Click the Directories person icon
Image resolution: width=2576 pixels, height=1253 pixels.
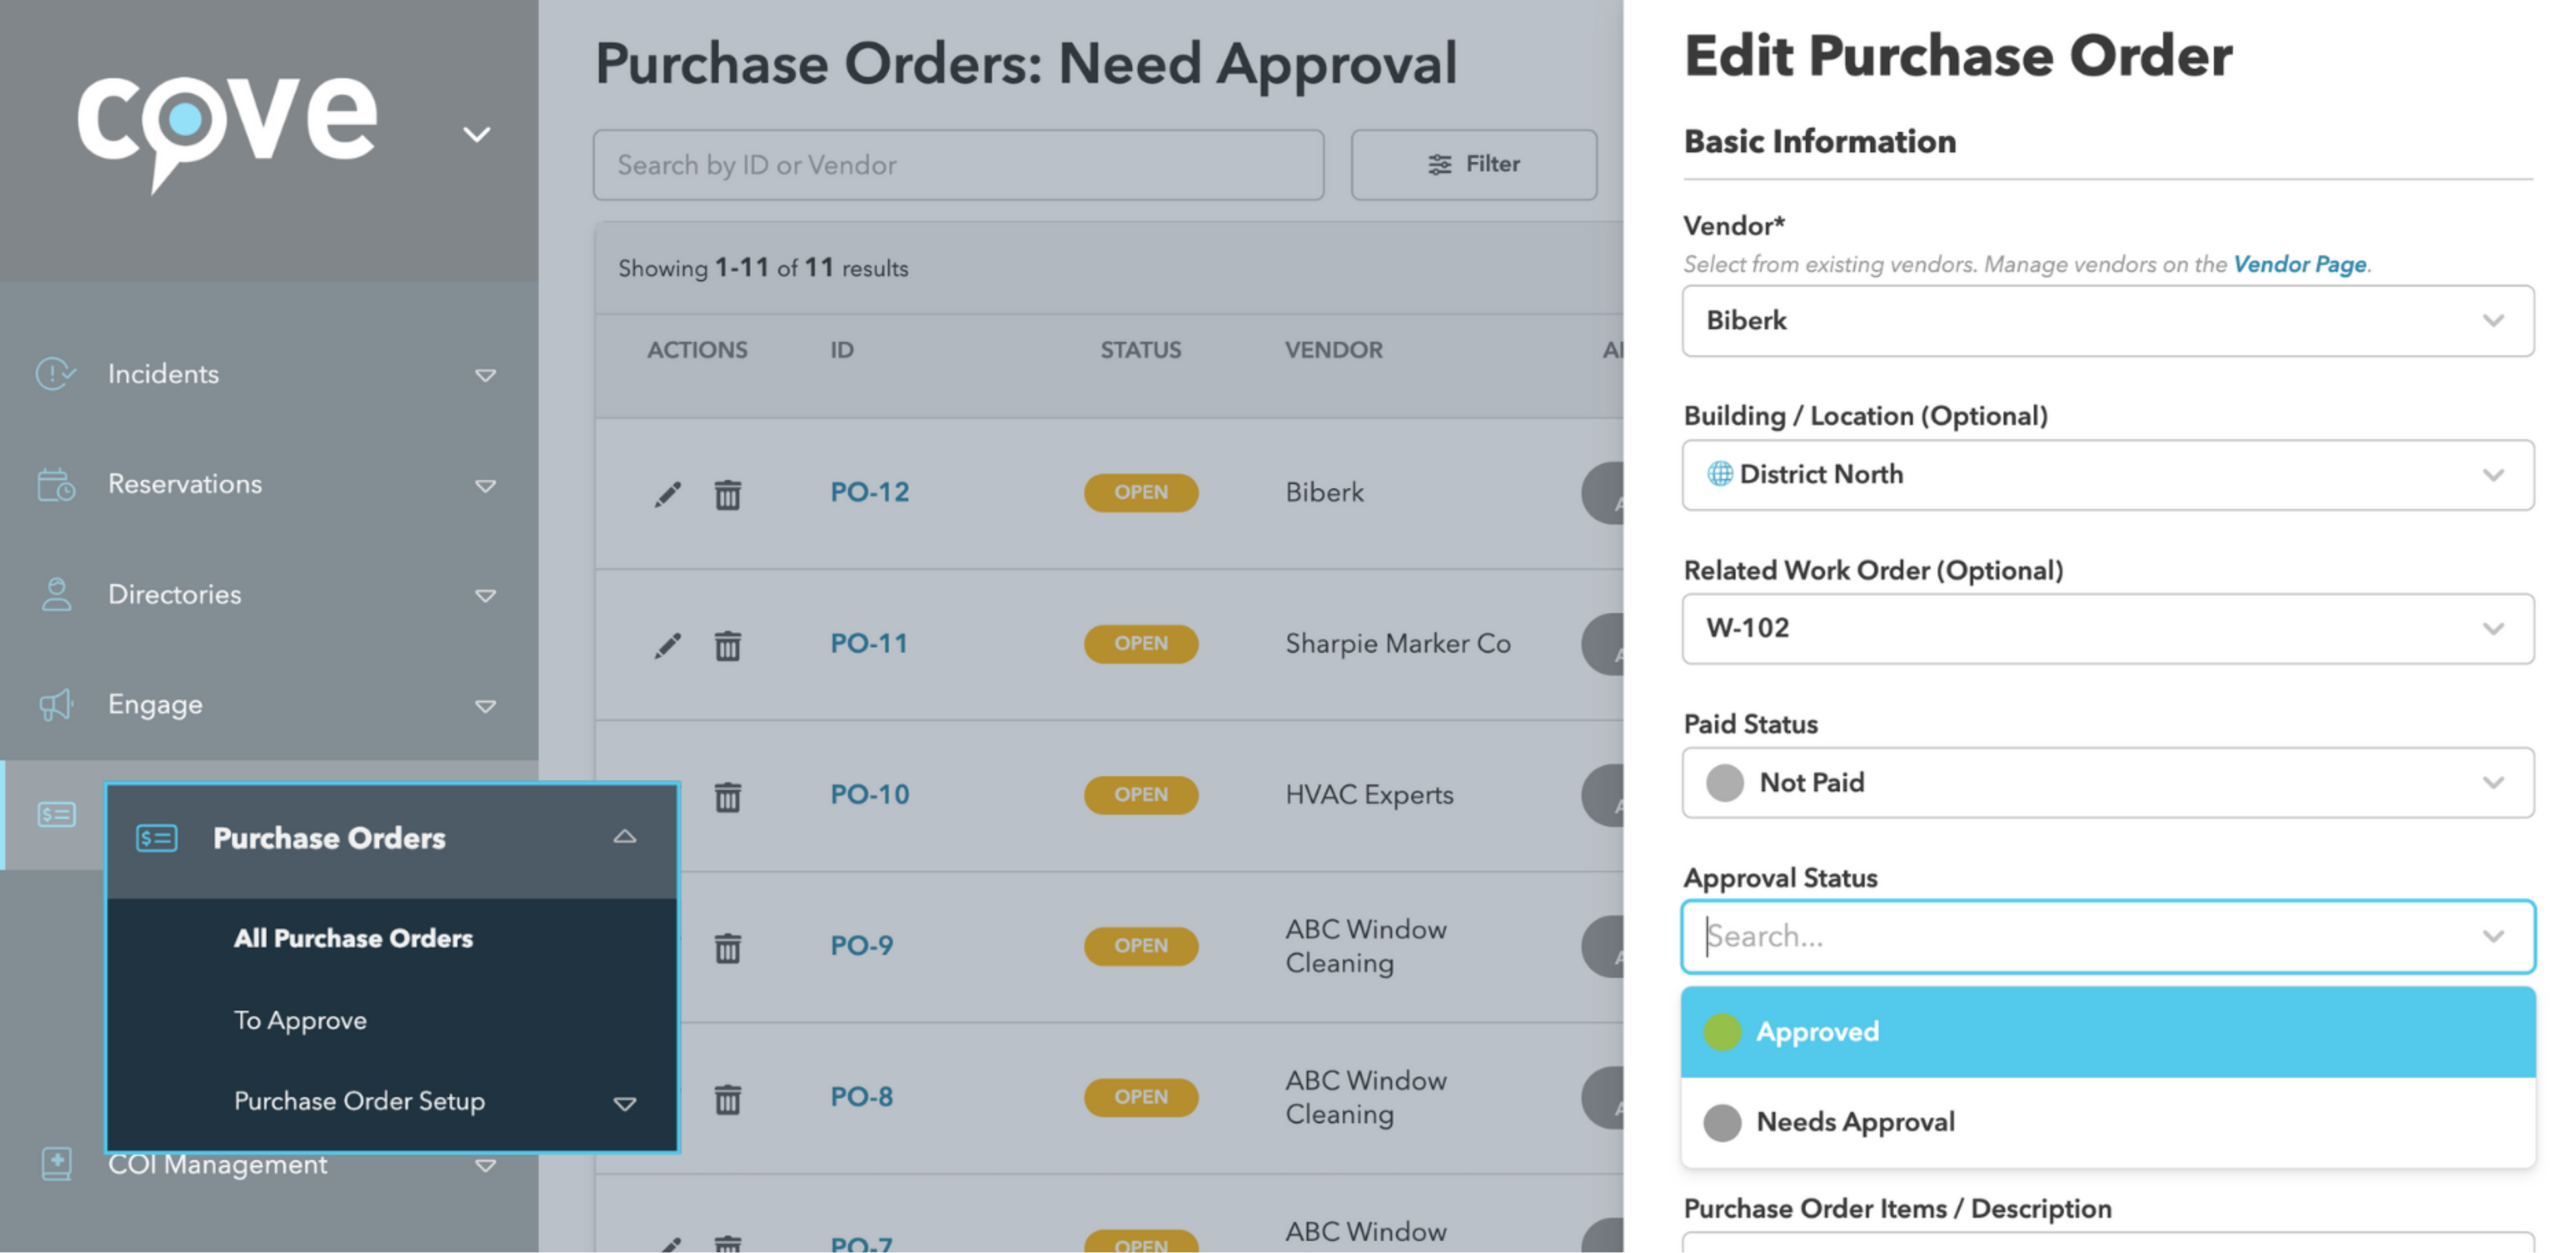[x=56, y=595]
